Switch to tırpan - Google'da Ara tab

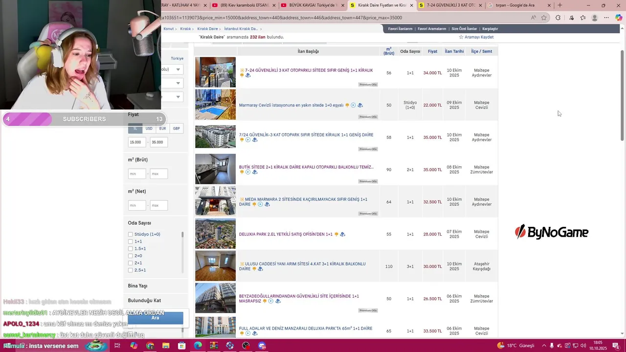click(519, 5)
